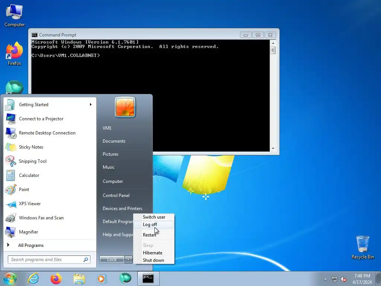Open Documents from Start menu
Viewport: 381px width, 286px height.
click(x=114, y=141)
